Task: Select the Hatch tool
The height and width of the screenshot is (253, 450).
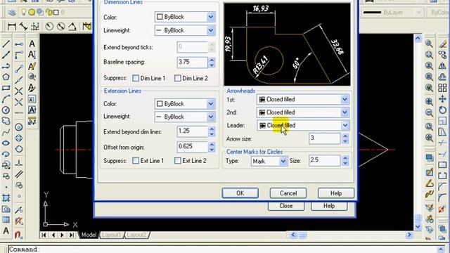Action: 6,198
